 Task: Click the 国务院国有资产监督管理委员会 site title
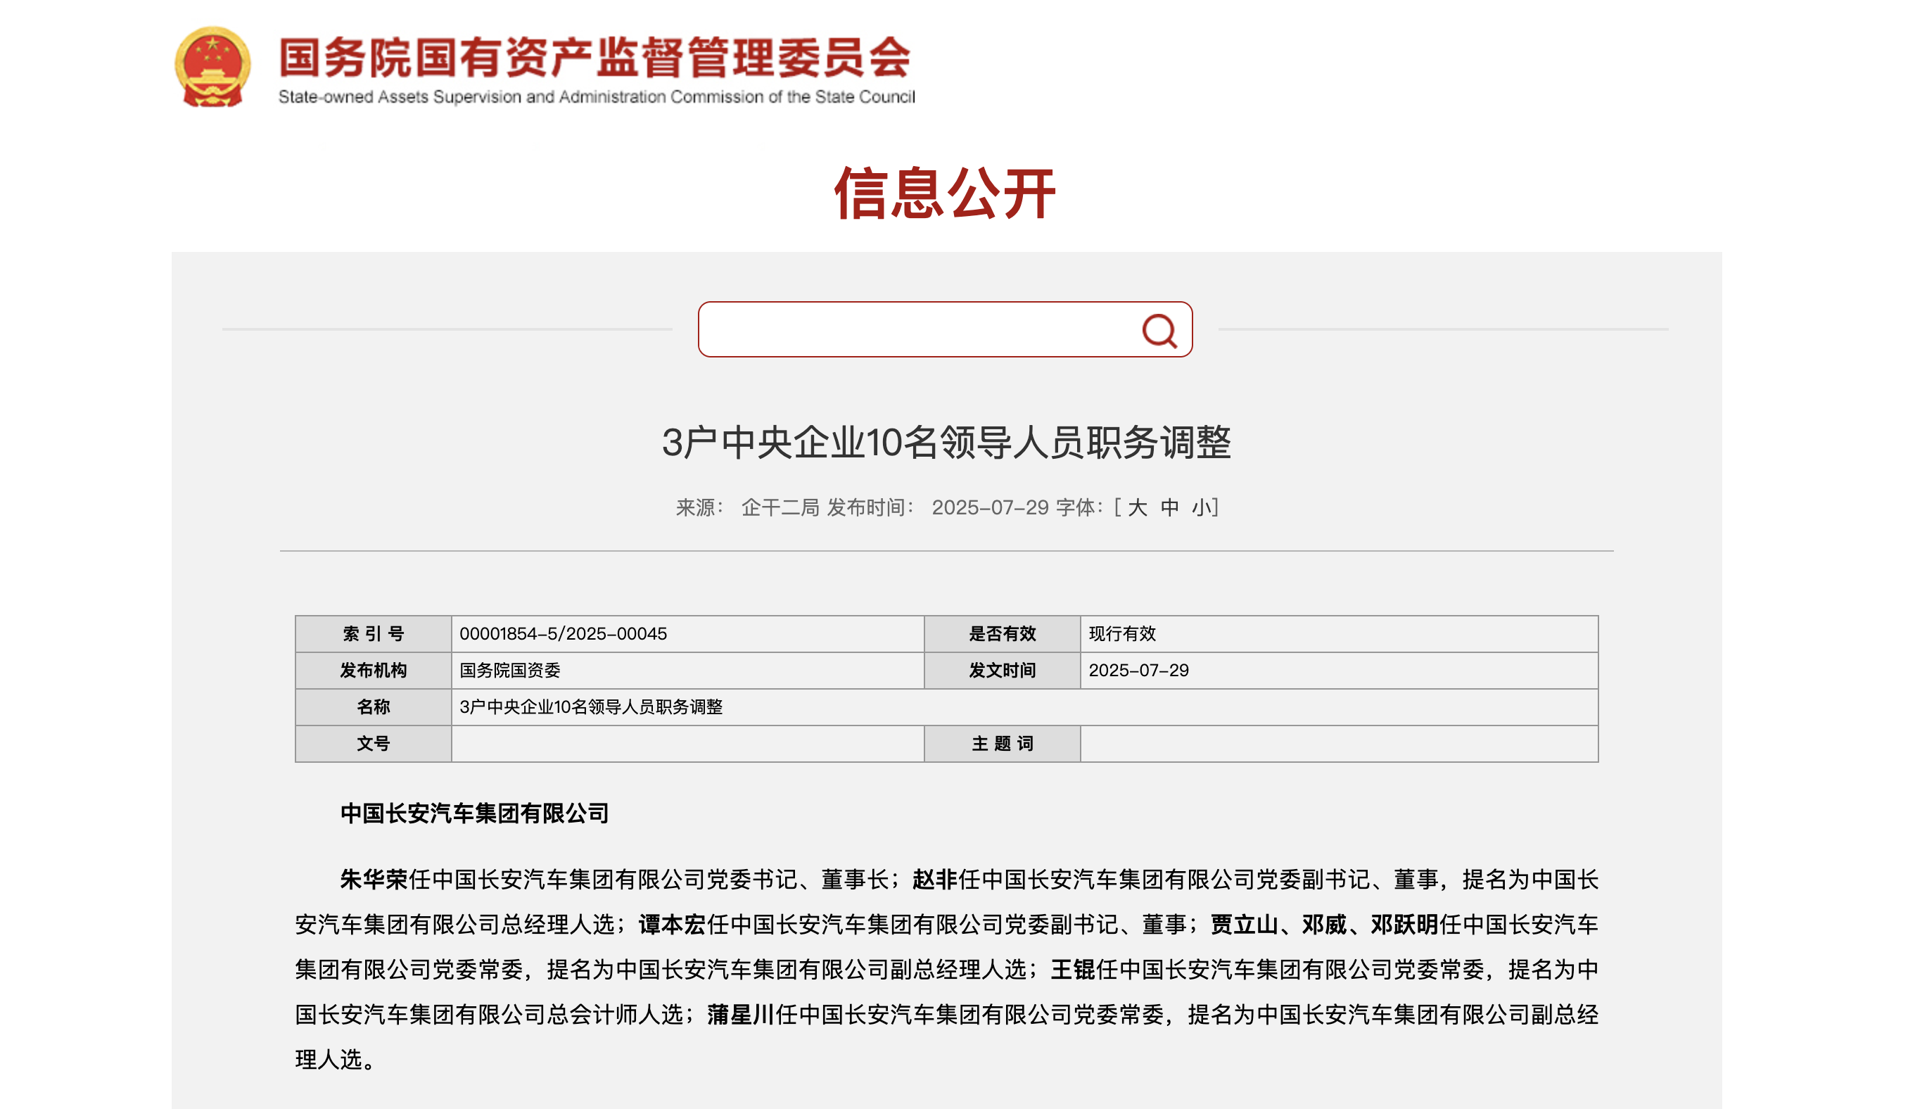595,57
